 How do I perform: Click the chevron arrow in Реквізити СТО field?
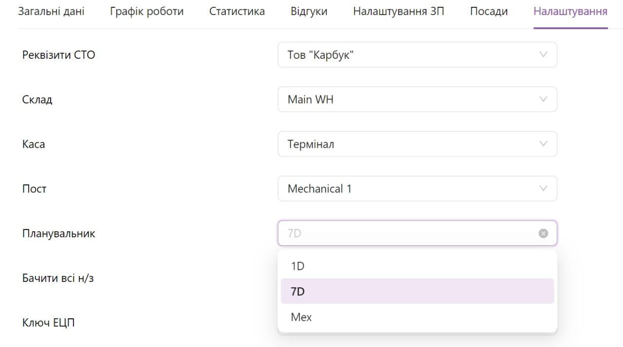pos(543,54)
